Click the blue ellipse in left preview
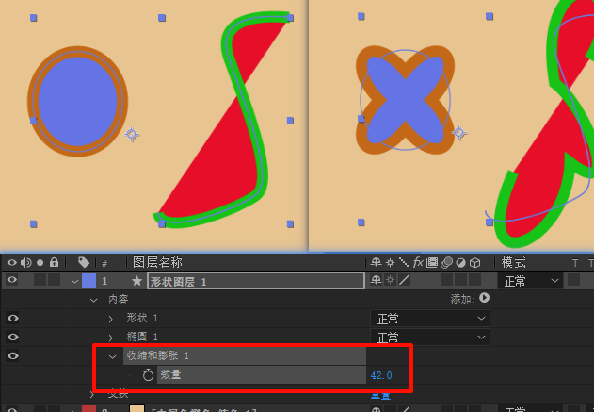594x412 pixels. coord(77,101)
